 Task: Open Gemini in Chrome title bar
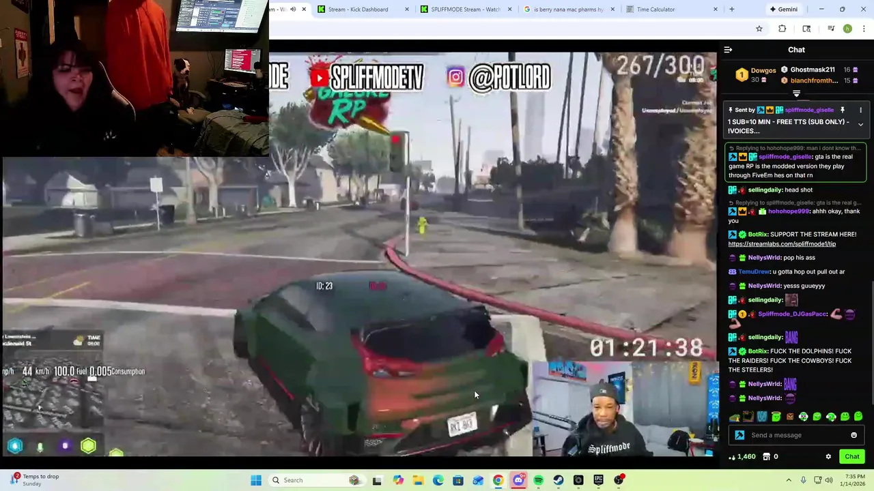point(783,10)
